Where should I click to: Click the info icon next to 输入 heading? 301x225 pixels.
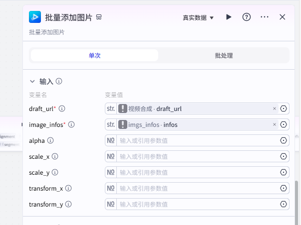pos(59,81)
